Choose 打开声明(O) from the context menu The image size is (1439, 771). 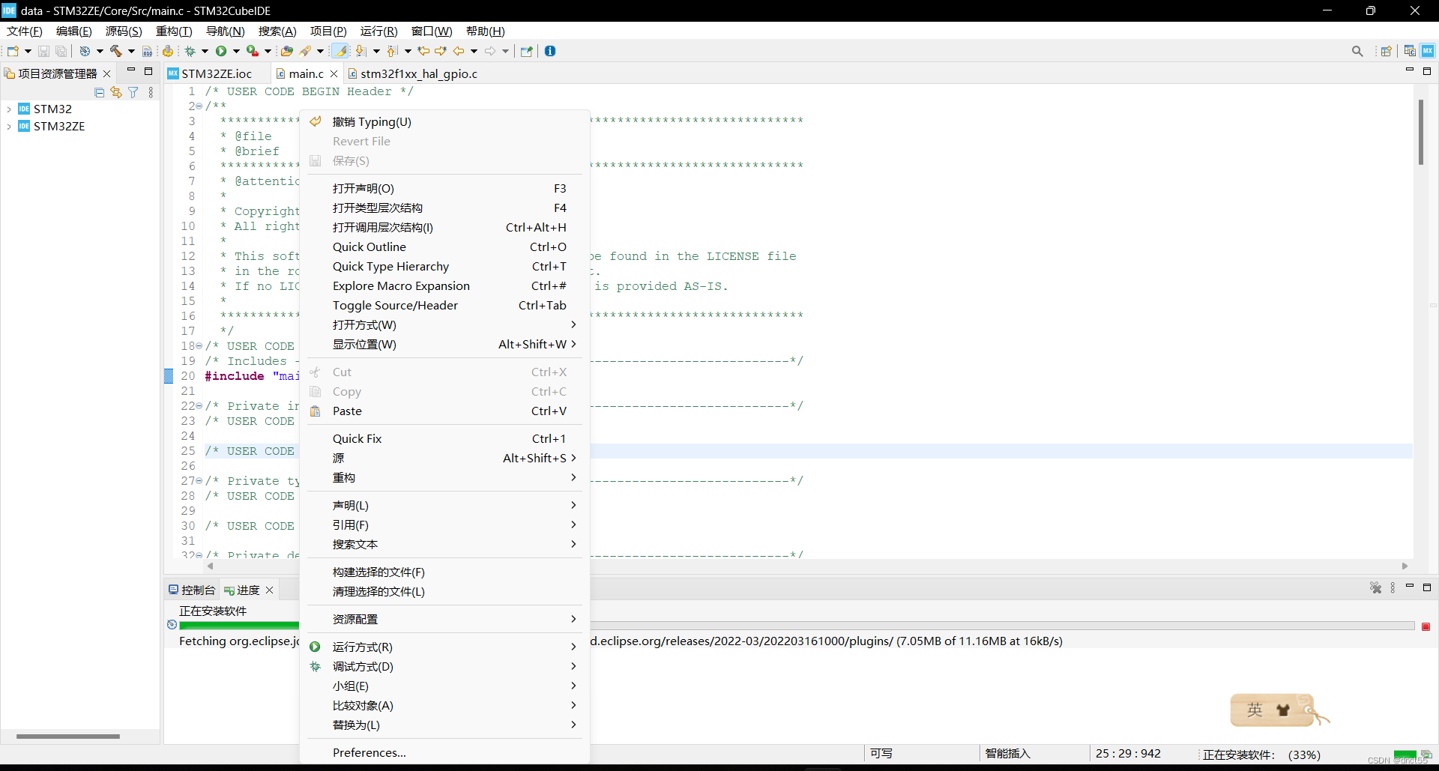[444, 188]
